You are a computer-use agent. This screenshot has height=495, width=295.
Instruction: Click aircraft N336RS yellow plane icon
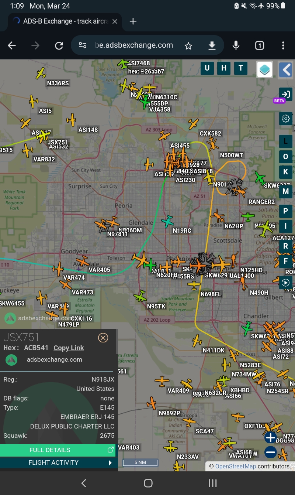coord(41,73)
